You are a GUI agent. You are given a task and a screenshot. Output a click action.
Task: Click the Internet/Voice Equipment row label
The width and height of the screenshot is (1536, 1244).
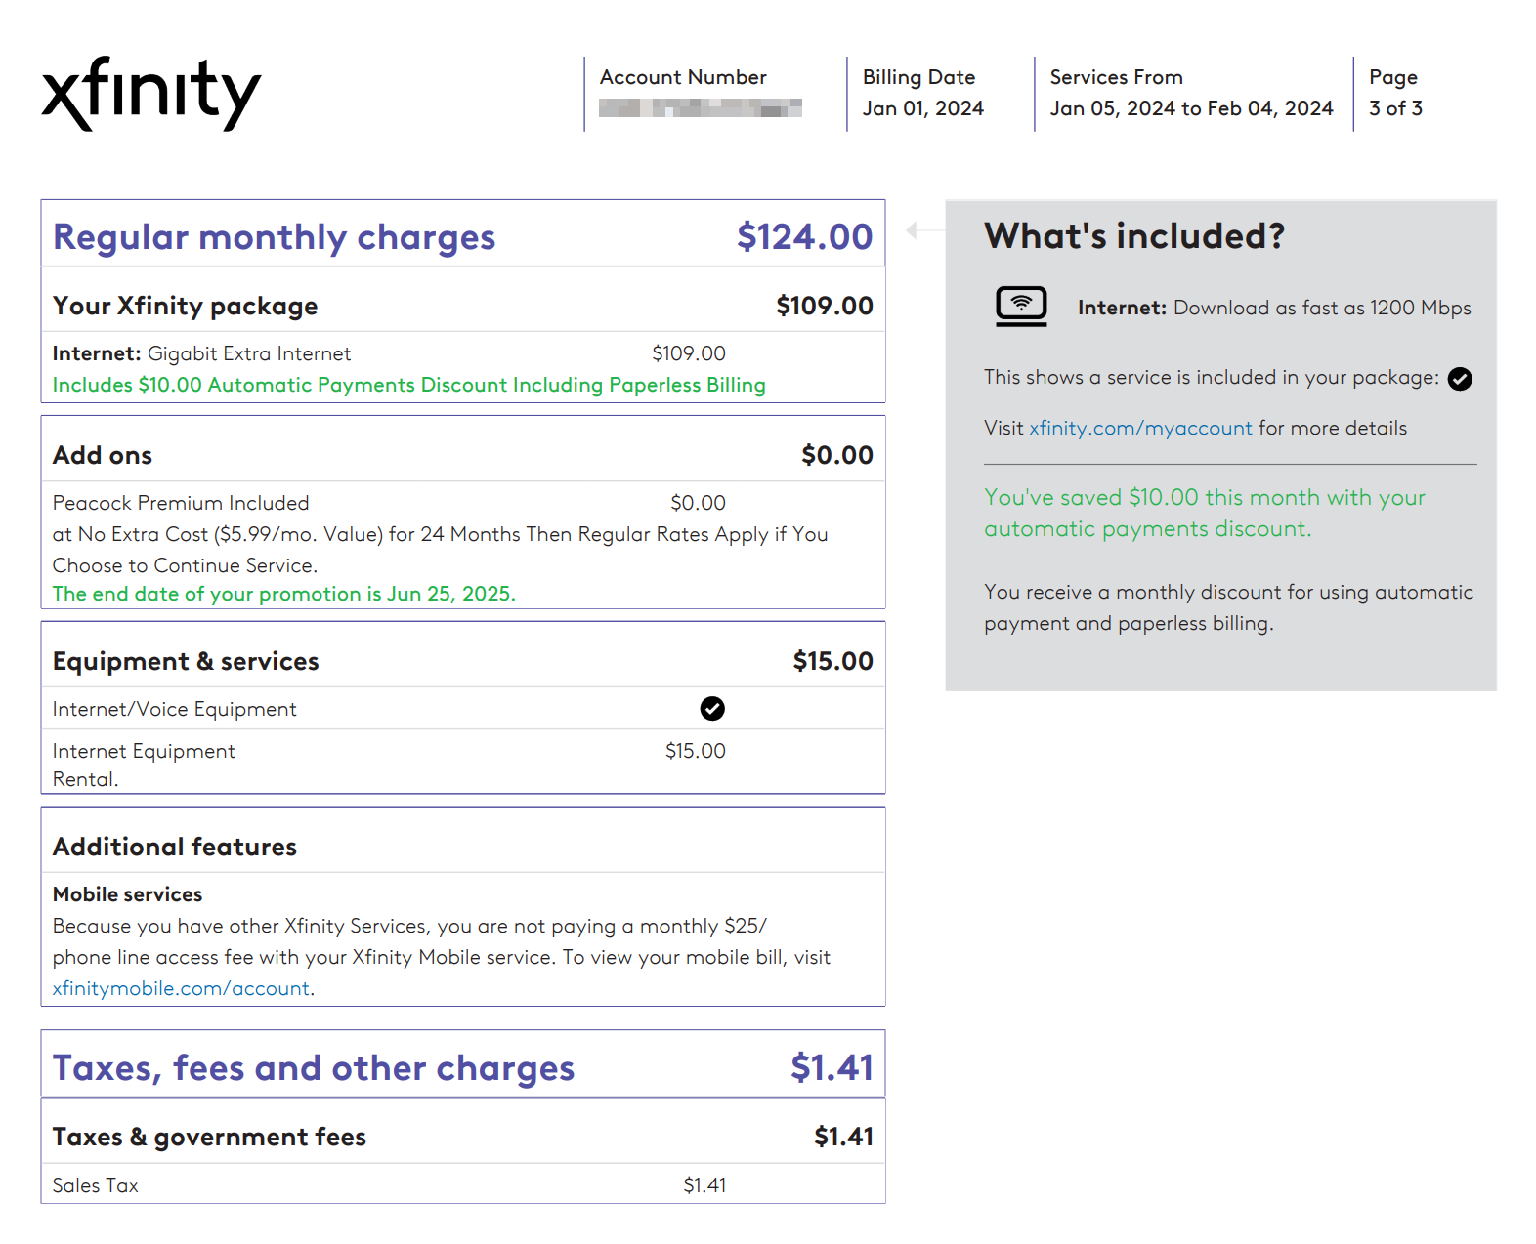coord(175,709)
